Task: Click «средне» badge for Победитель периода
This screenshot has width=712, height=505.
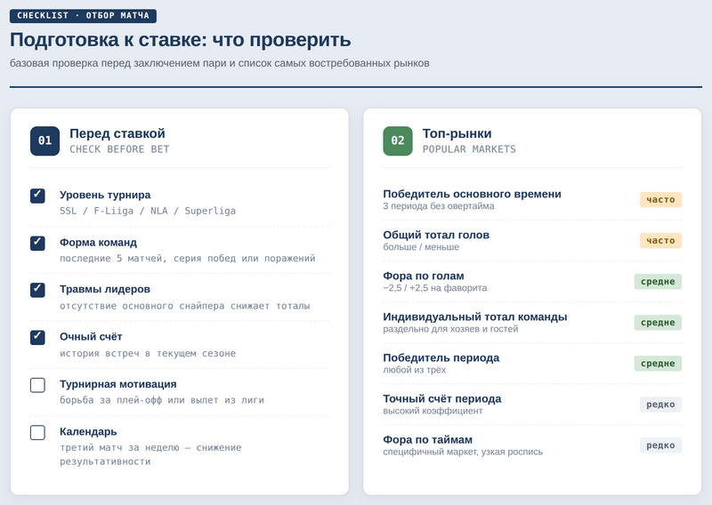Action: (658, 364)
